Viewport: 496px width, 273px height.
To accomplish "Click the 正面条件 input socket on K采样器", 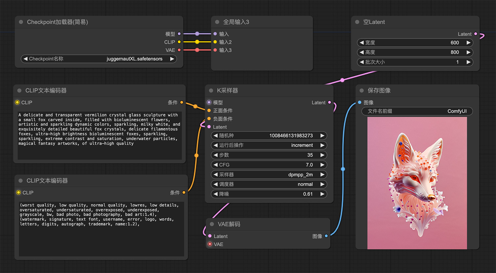I will pos(209,110).
